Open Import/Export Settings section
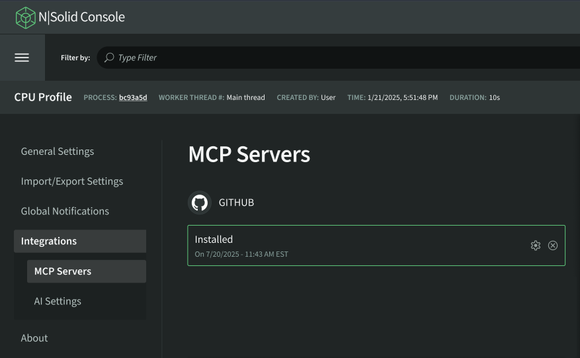The image size is (580, 358). [x=72, y=181]
